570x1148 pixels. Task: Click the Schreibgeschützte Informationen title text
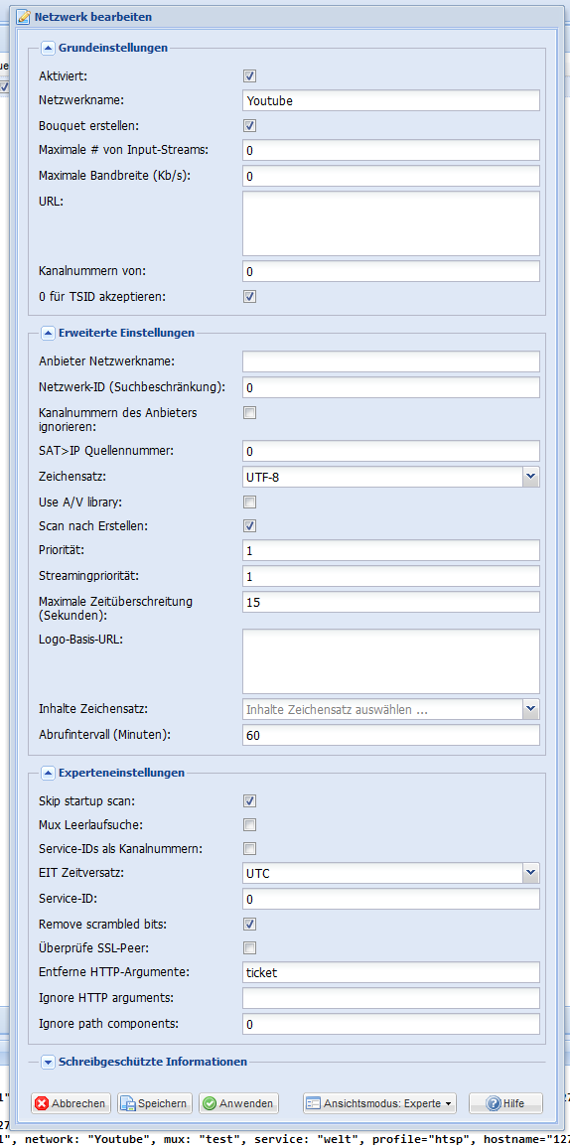pyautogui.click(x=153, y=1062)
